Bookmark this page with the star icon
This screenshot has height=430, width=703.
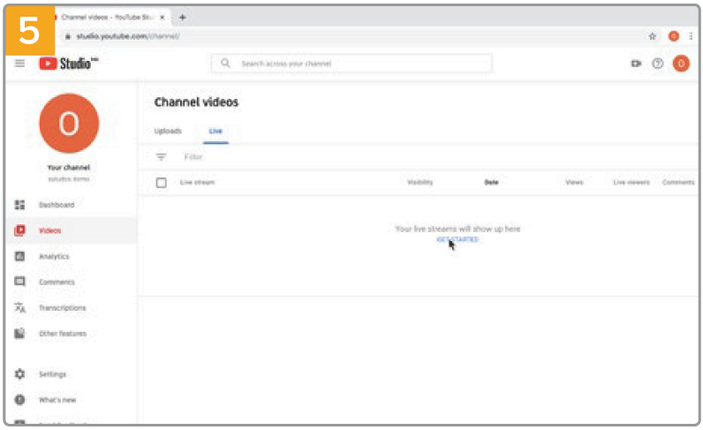(x=652, y=36)
